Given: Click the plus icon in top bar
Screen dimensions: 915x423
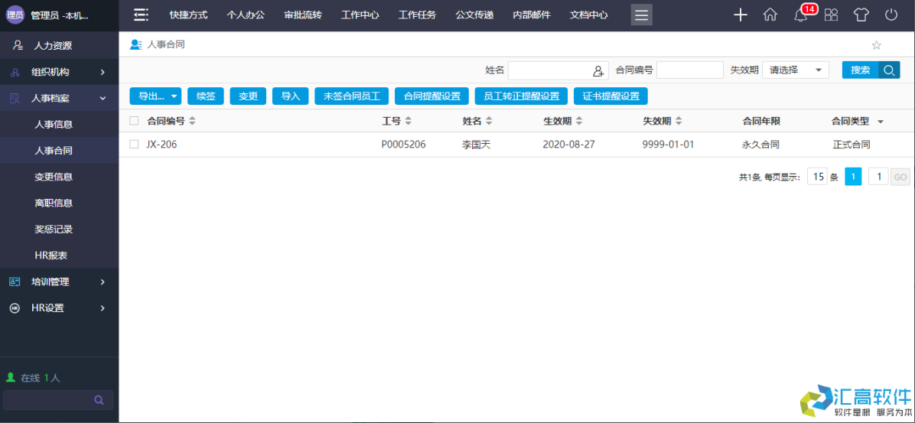Looking at the screenshot, I should [740, 15].
